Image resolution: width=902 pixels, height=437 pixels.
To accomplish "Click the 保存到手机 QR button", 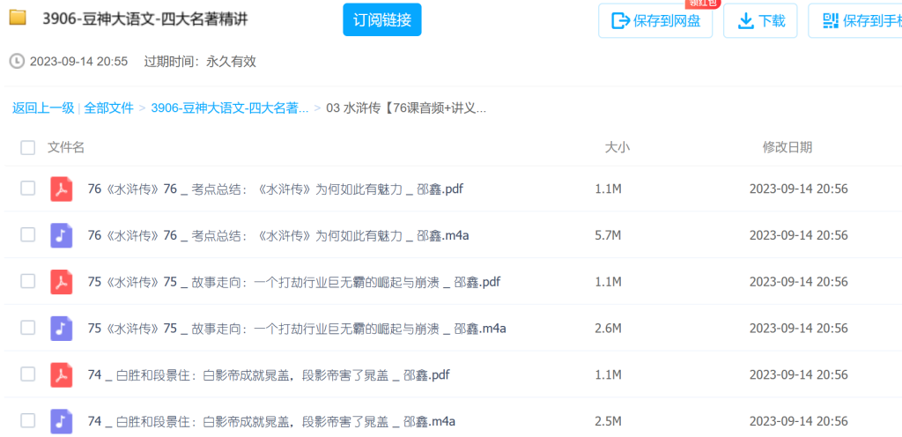I will click(855, 21).
